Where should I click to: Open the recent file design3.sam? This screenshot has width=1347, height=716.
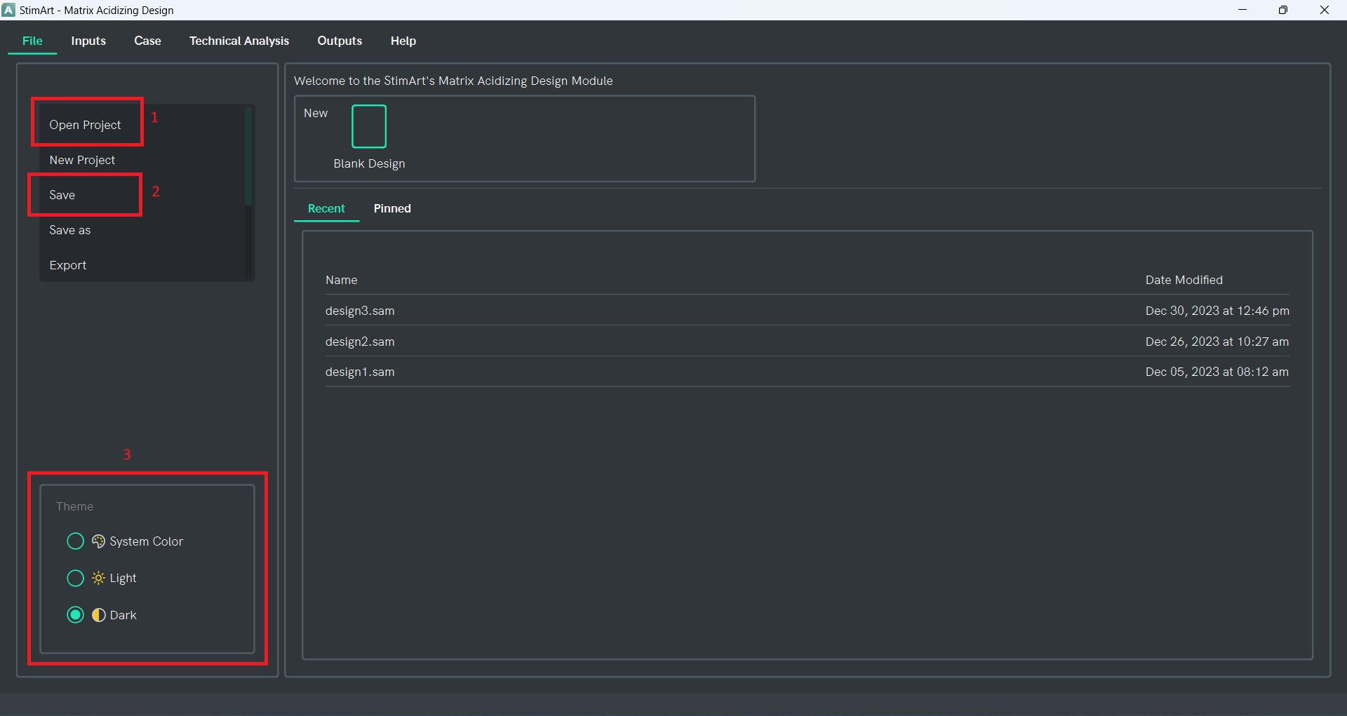[x=360, y=311]
